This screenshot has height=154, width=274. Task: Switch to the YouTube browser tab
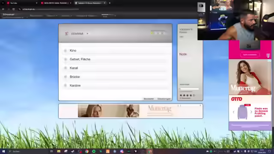pyautogui.click(x=22, y=3)
